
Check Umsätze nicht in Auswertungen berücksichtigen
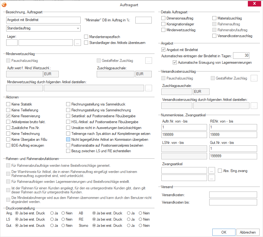[68, 128]
